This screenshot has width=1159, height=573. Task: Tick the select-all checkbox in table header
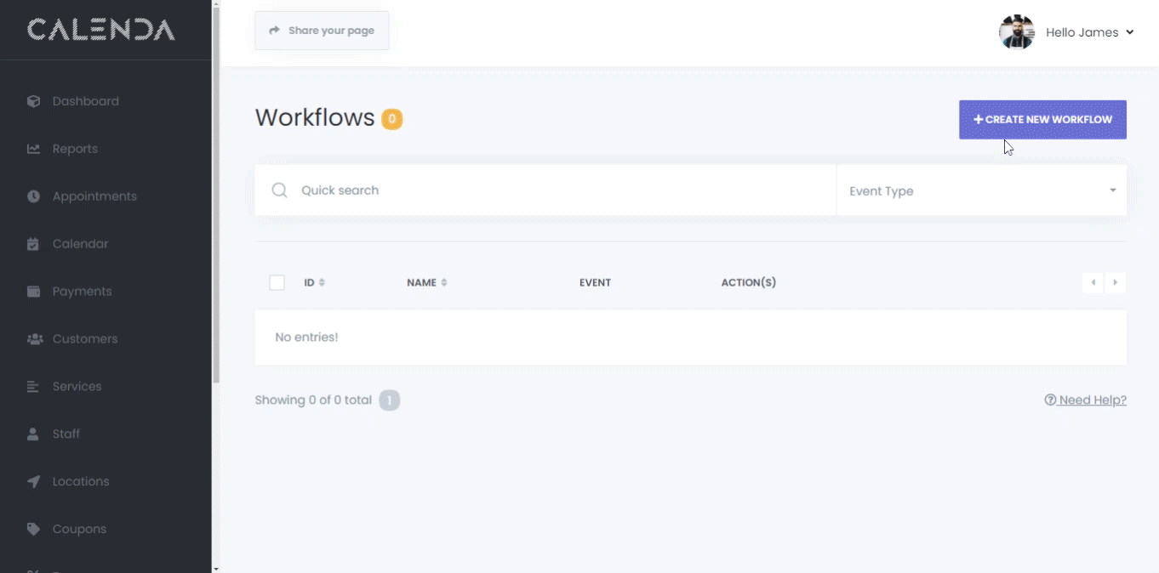(x=277, y=282)
